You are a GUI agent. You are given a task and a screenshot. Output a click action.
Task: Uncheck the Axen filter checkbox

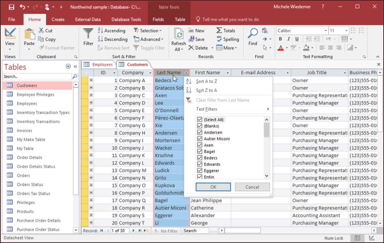click(200, 145)
